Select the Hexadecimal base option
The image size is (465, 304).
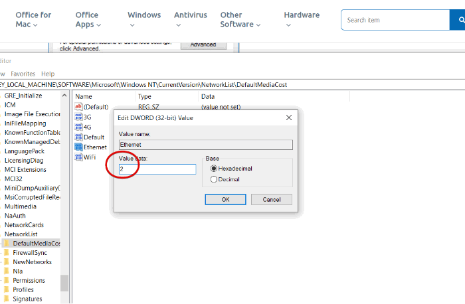pos(213,169)
